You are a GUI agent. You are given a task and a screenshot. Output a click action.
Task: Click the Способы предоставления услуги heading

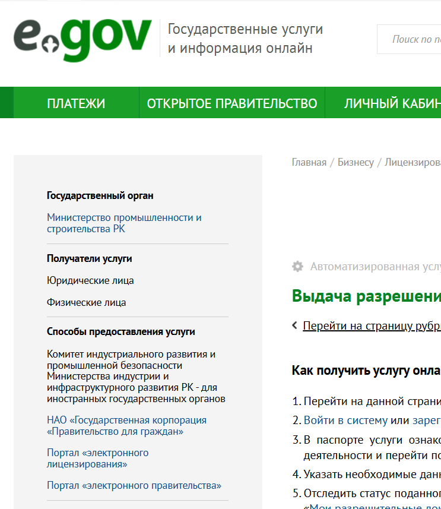click(x=120, y=331)
